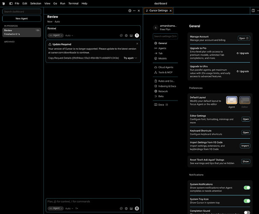Image resolution: width=259 pixels, height=214 pixels.
Task: Click Open for Manage Account
Action: pos(244,39)
